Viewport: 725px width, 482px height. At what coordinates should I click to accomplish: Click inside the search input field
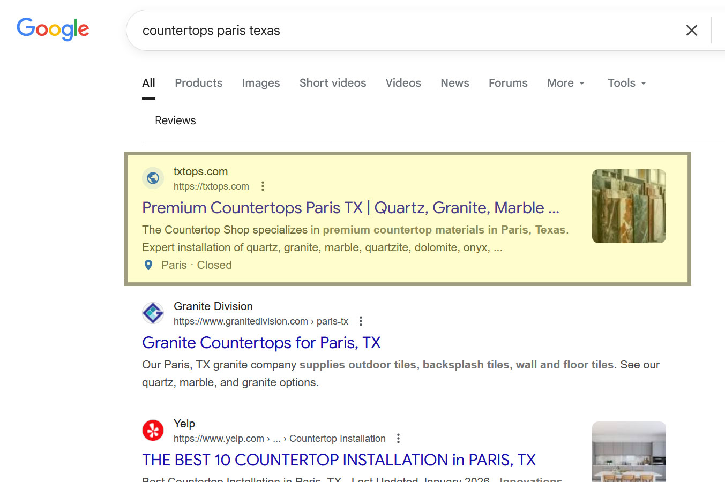click(375, 31)
